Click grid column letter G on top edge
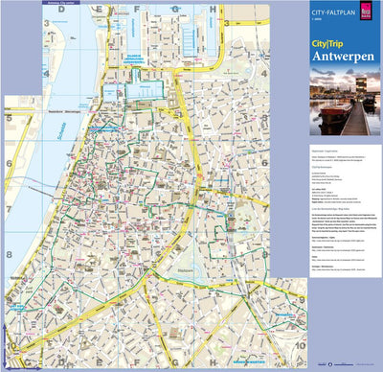Screen dimensions: 383x372 pos(175,9)
